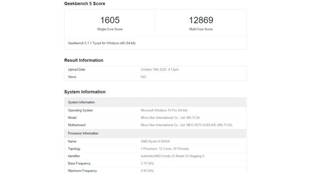Screen dimensions: 311x174
Task: Select the Base Frequency label
Action: click(79, 163)
